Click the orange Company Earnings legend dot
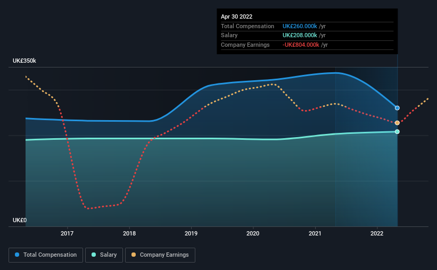This screenshot has width=437, height=270. tap(134, 255)
